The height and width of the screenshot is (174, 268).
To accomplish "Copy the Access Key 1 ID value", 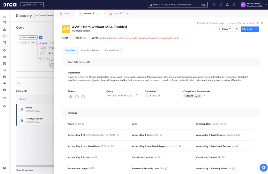I will (x=118, y=135).
